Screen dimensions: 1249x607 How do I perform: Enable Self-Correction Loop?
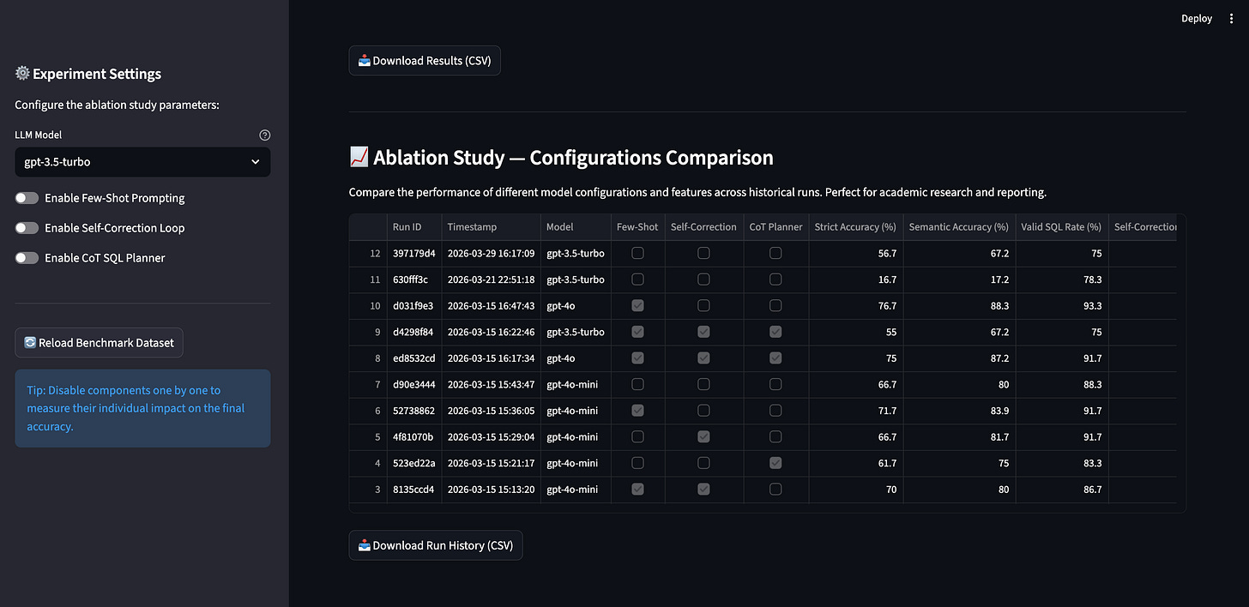click(27, 227)
